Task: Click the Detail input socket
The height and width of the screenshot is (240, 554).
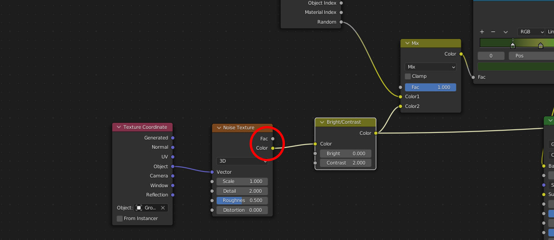Action: click(x=212, y=191)
